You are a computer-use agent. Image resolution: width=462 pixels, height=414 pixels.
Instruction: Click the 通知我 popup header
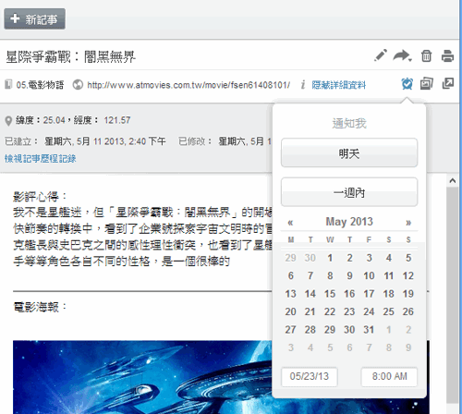(349, 124)
